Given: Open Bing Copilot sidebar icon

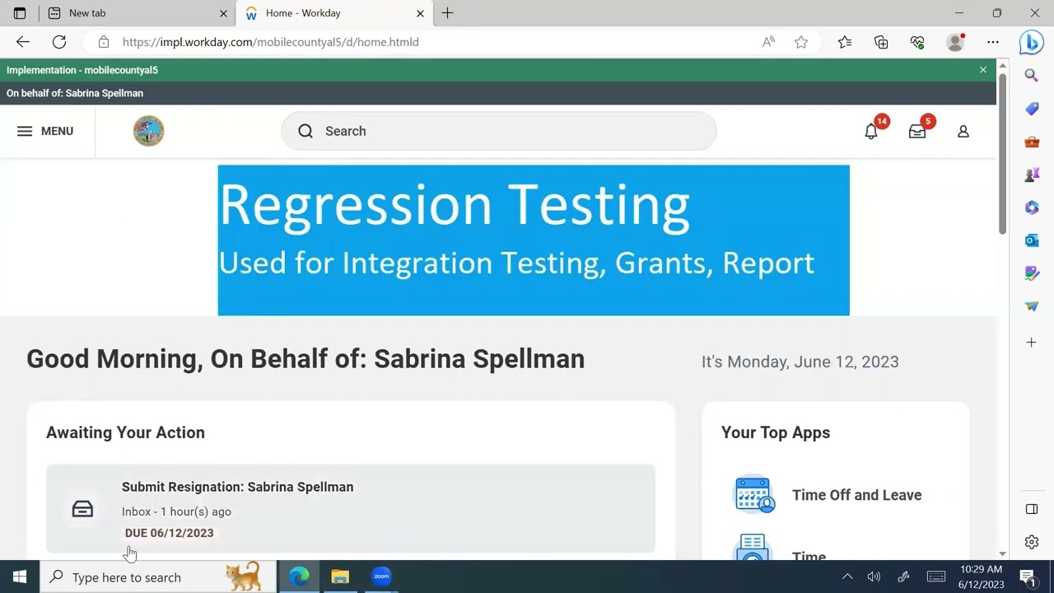Looking at the screenshot, I should pyautogui.click(x=1031, y=42).
